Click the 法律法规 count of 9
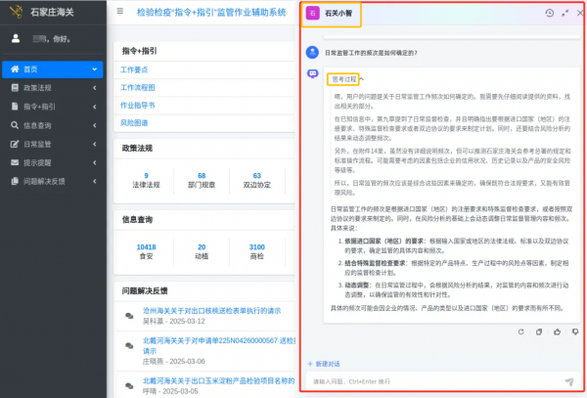Image resolution: width=587 pixels, height=398 pixels. [146, 177]
